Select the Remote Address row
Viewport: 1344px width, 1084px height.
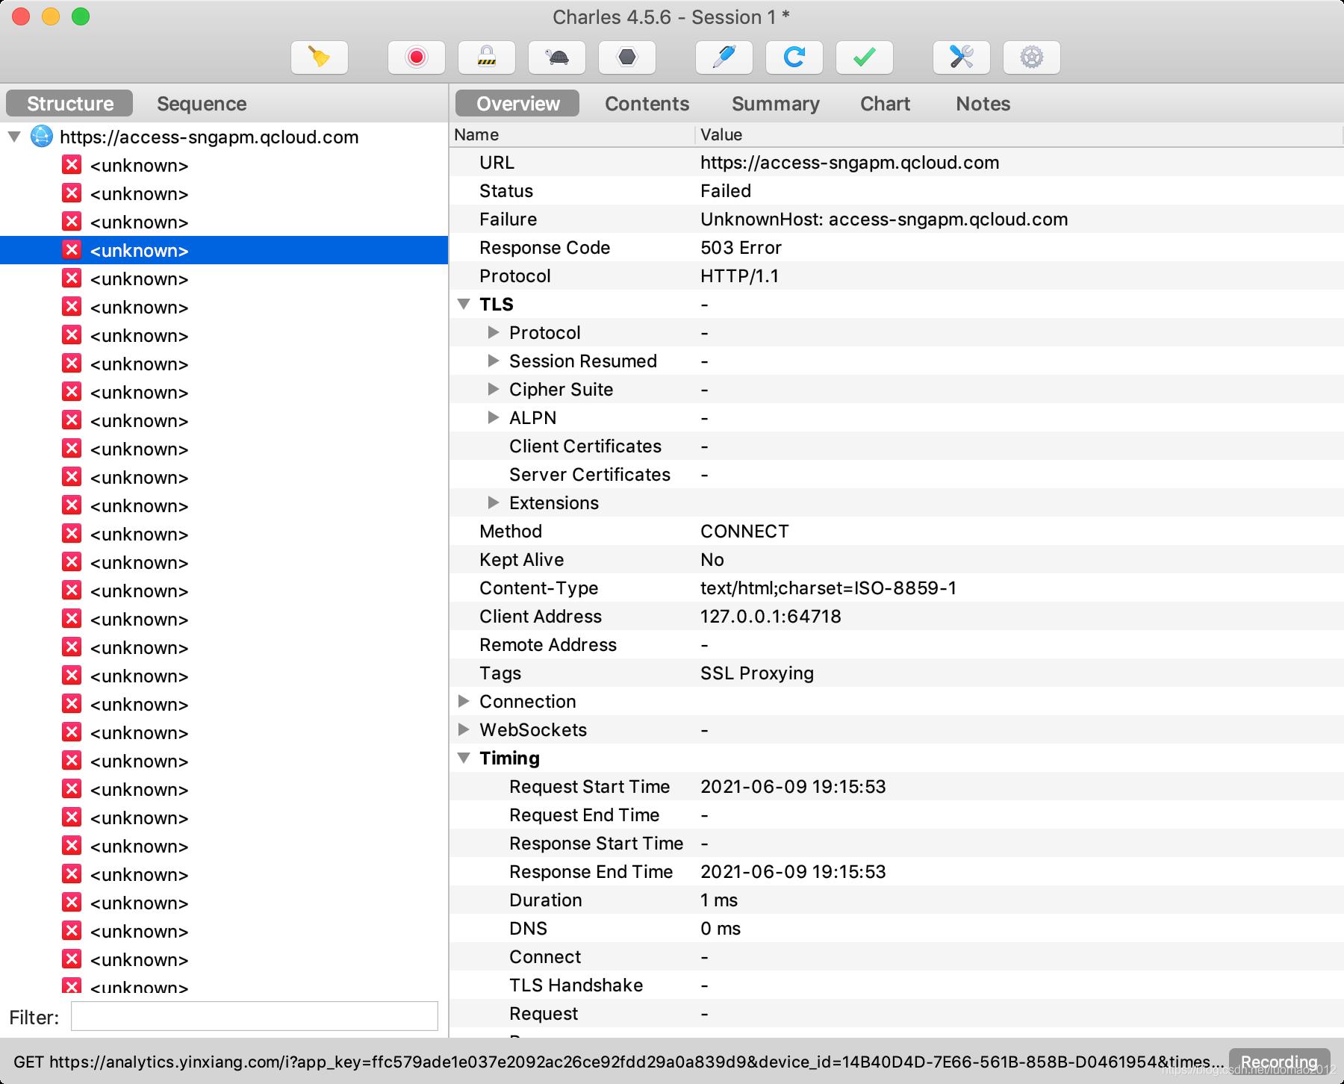click(x=896, y=644)
